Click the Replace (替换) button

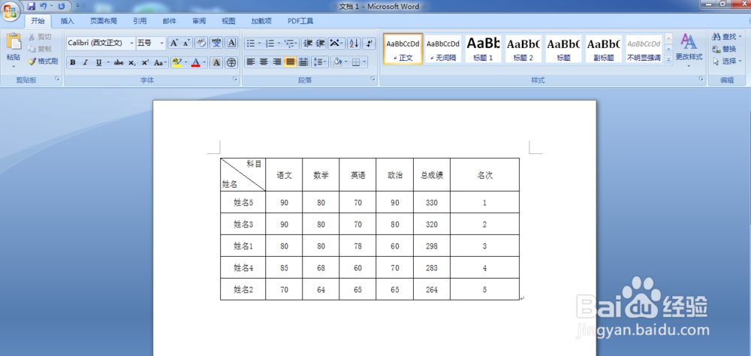click(724, 49)
